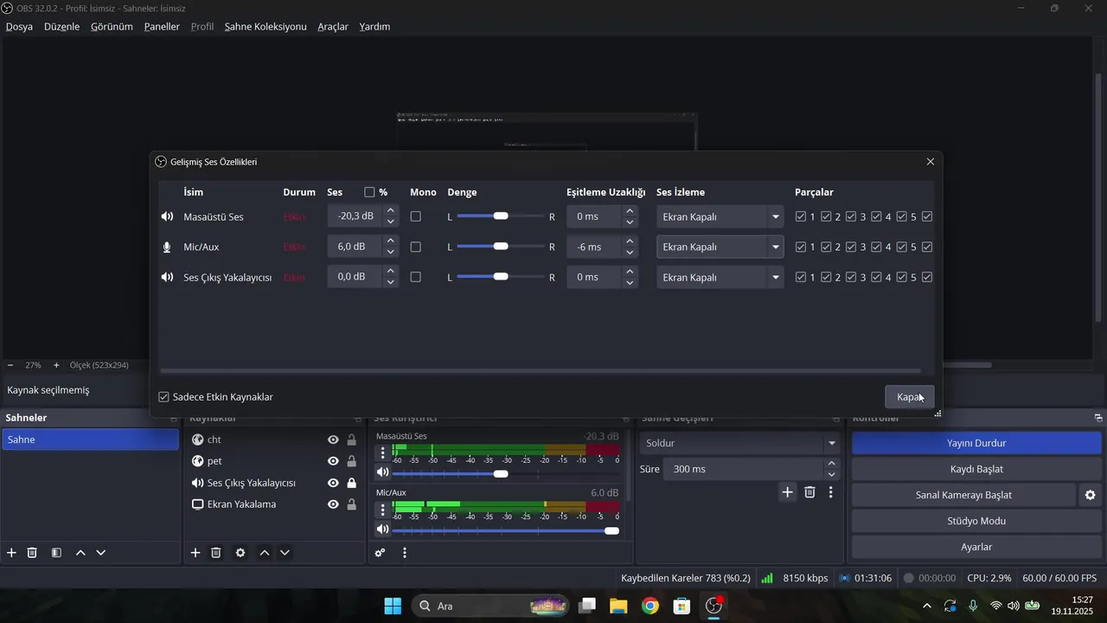This screenshot has height=623, width=1107.
Task: Open the Görünüm menu
Action: [x=112, y=27]
